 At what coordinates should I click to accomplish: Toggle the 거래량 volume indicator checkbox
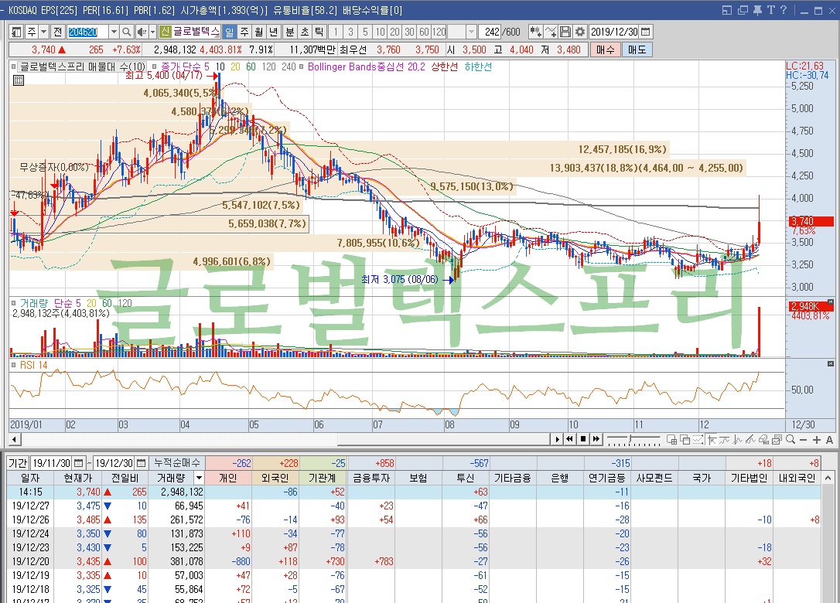[14, 303]
